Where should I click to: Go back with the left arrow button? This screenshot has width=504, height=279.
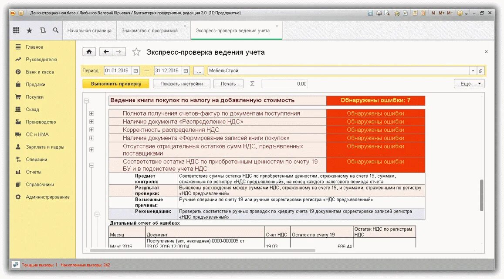pyautogui.click(x=106, y=52)
